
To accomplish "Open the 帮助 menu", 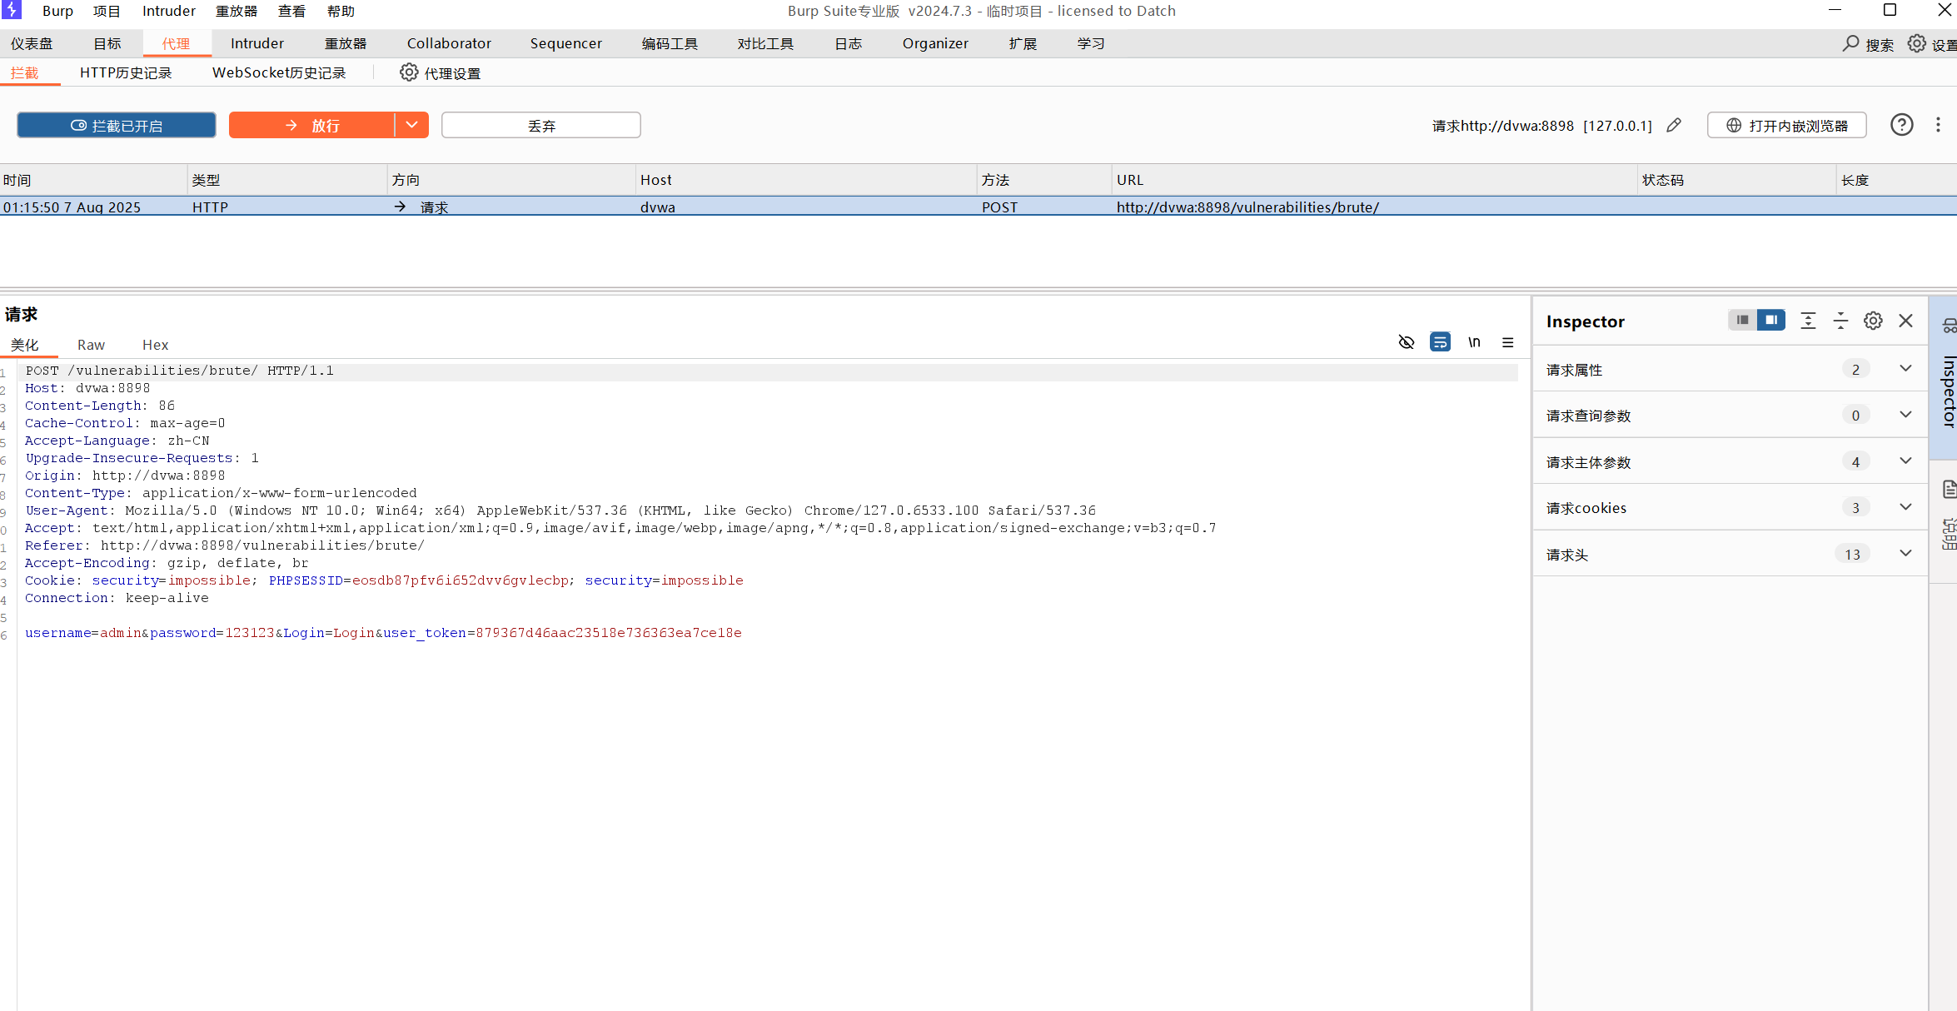I will [x=341, y=11].
